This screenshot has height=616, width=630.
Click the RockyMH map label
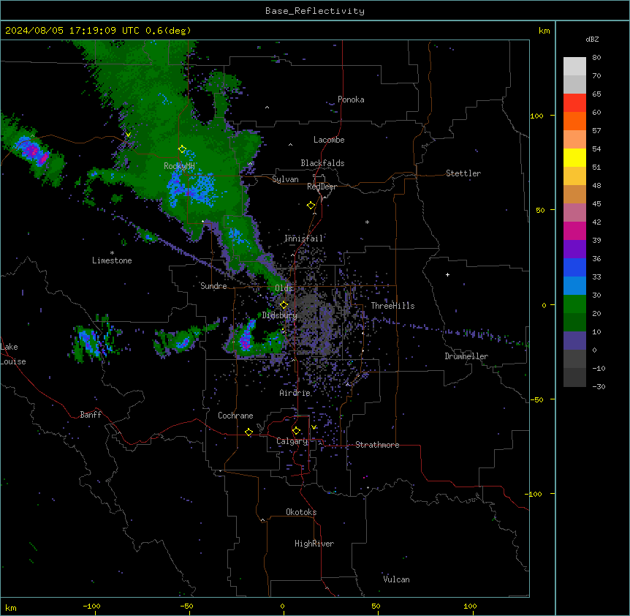click(x=179, y=166)
